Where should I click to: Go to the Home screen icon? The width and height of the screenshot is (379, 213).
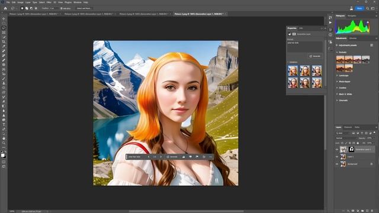[5, 8]
